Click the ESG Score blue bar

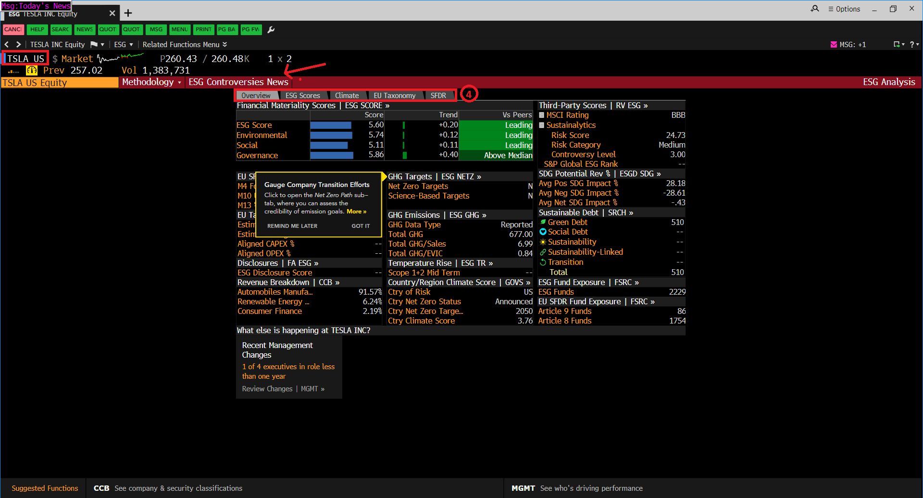coord(331,125)
